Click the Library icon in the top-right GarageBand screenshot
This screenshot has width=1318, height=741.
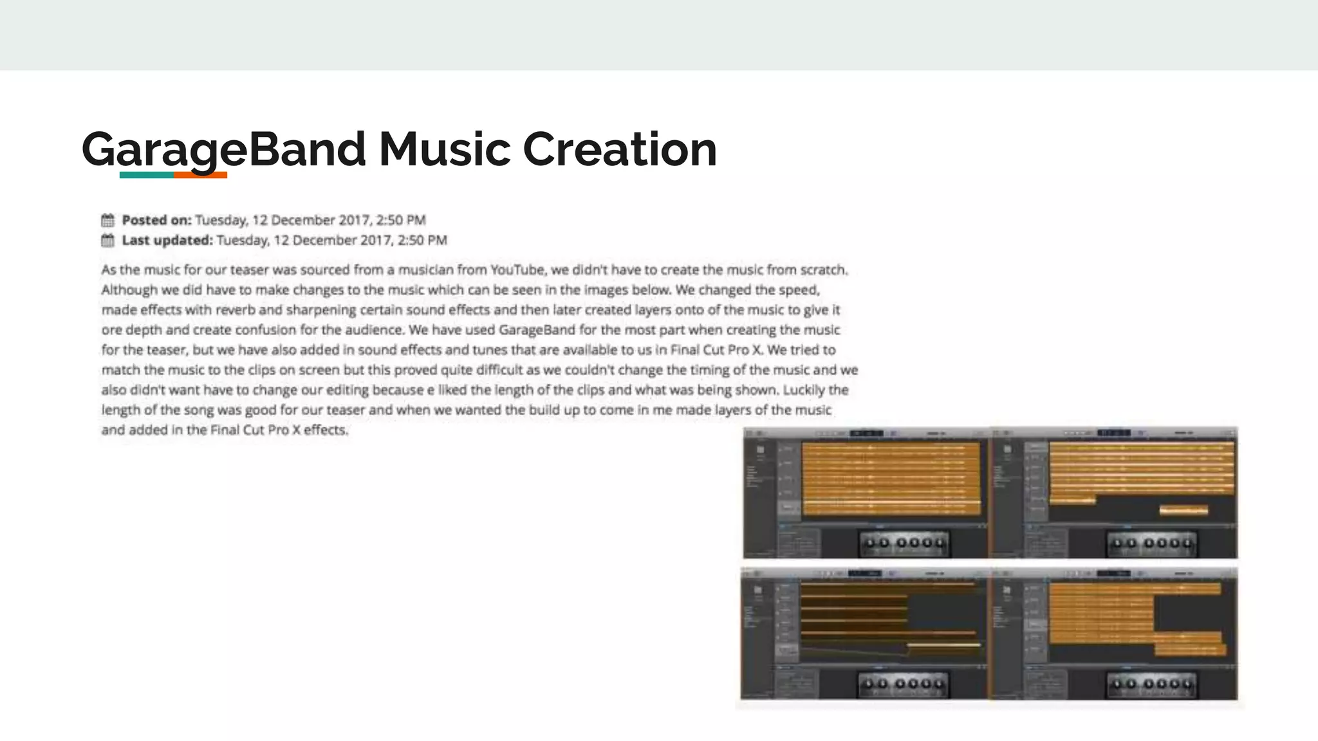pos(1008,449)
